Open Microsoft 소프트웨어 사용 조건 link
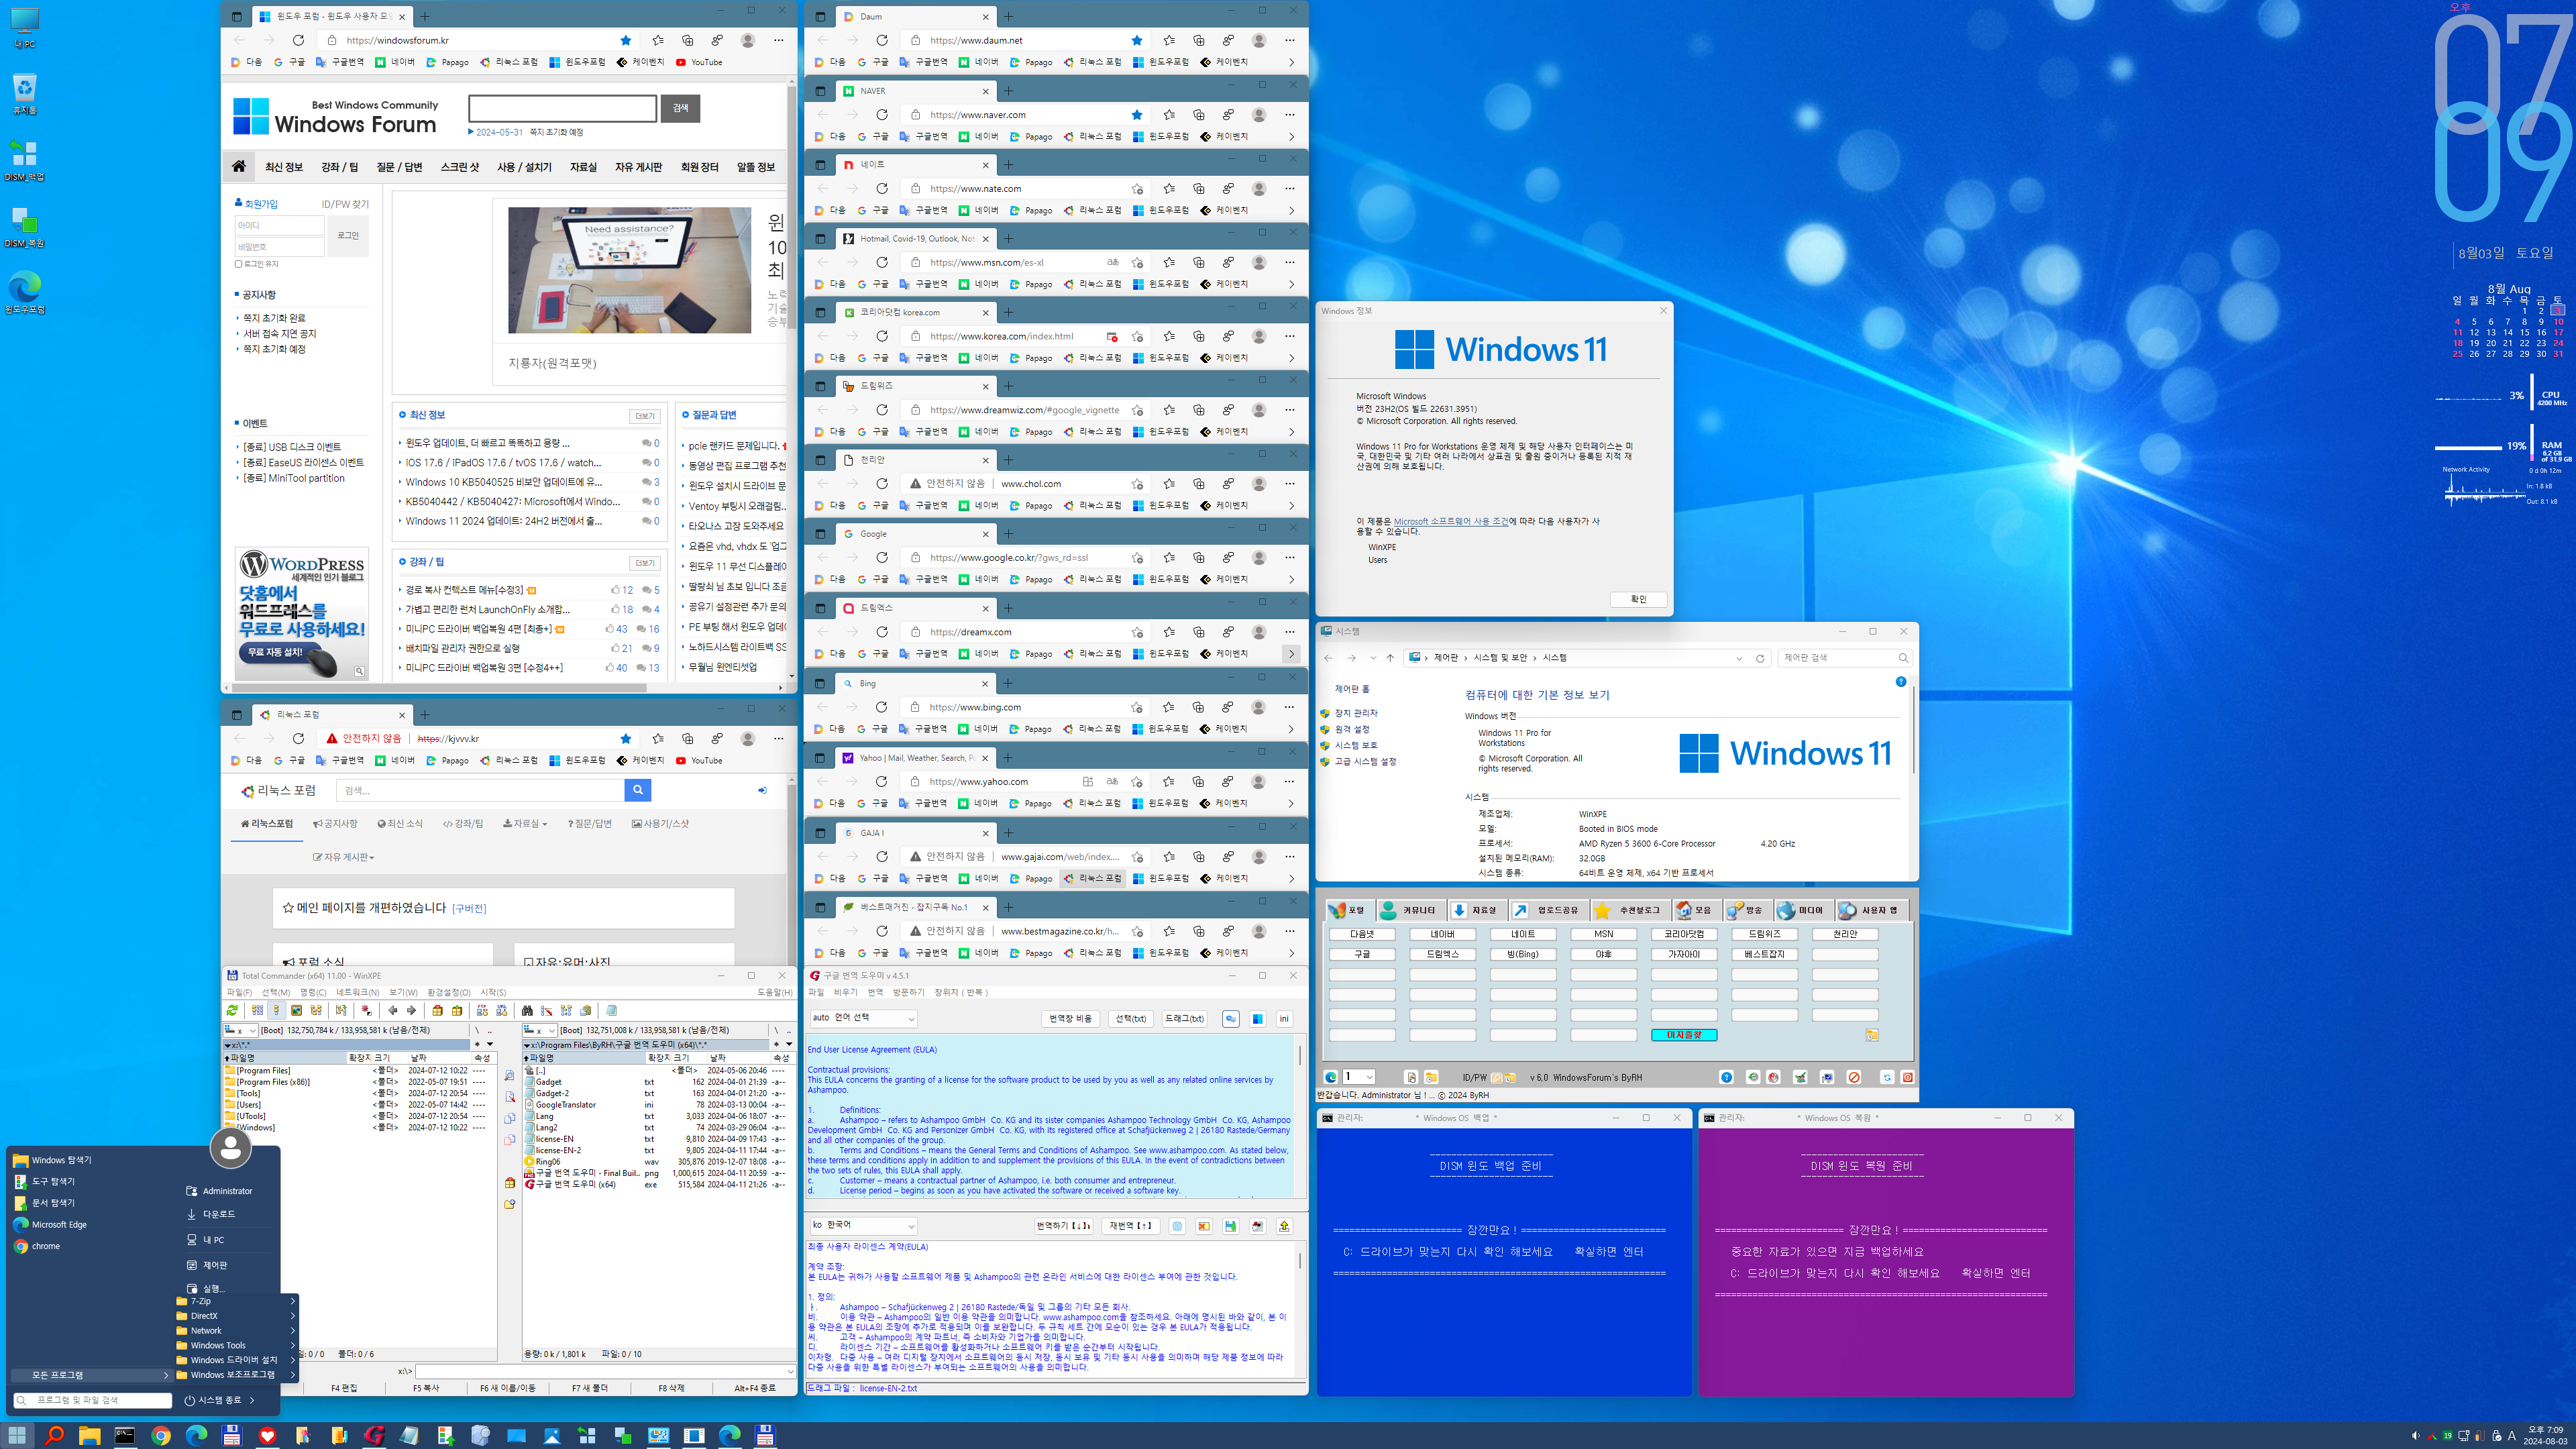 pyautogui.click(x=1451, y=521)
